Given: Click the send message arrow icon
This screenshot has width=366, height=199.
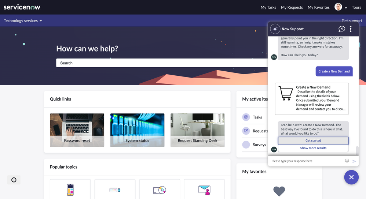Looking at the screenshot, I should 354,161.
